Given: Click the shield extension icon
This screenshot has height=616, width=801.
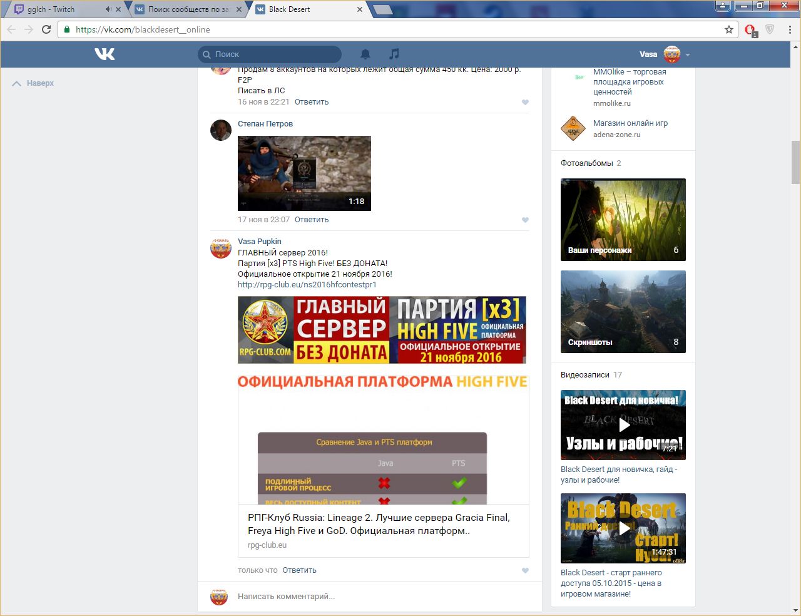Looking at the screenshot, I should click(x=770, y=29).
